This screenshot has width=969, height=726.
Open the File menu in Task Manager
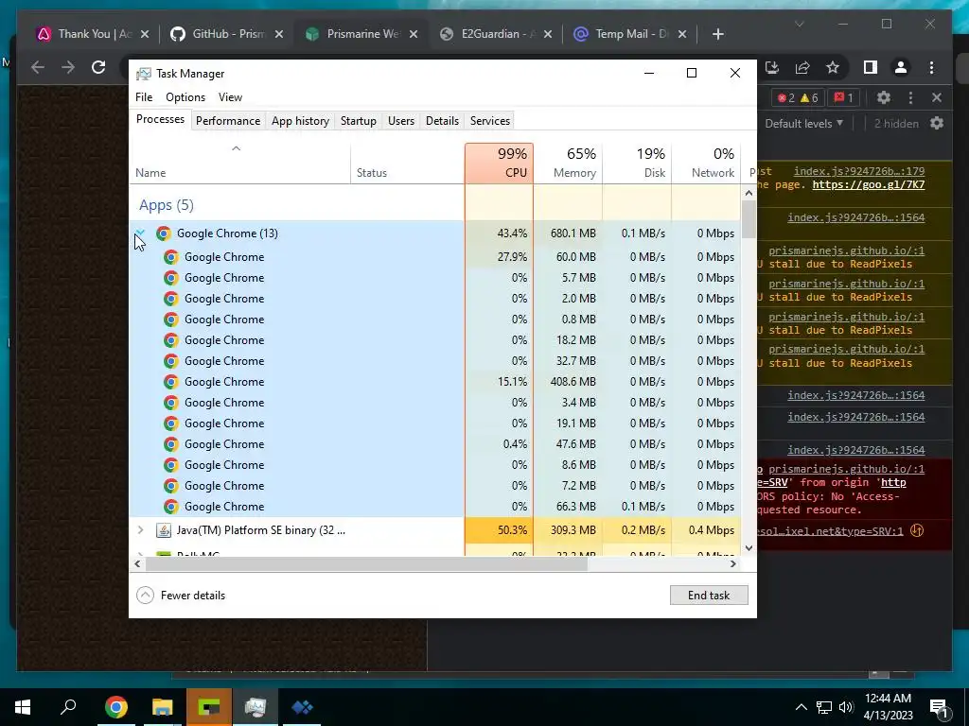pyautogui.click(x=144, y=97)
